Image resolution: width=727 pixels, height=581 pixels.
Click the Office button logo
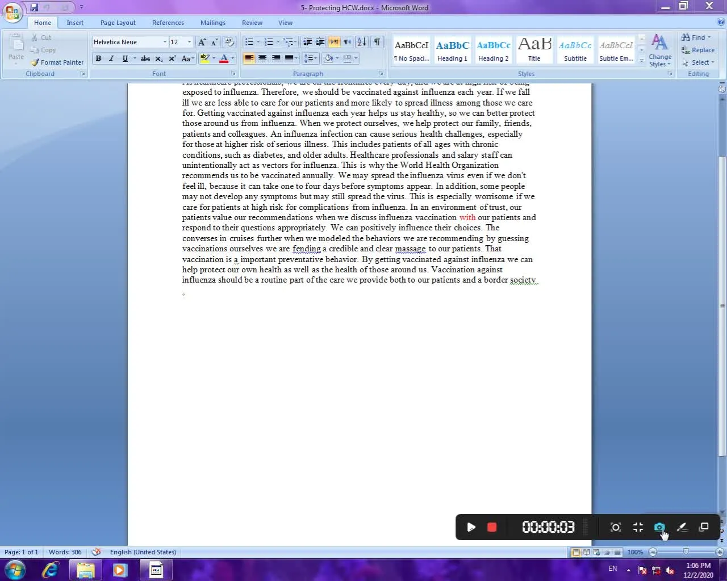pos(12,12)
